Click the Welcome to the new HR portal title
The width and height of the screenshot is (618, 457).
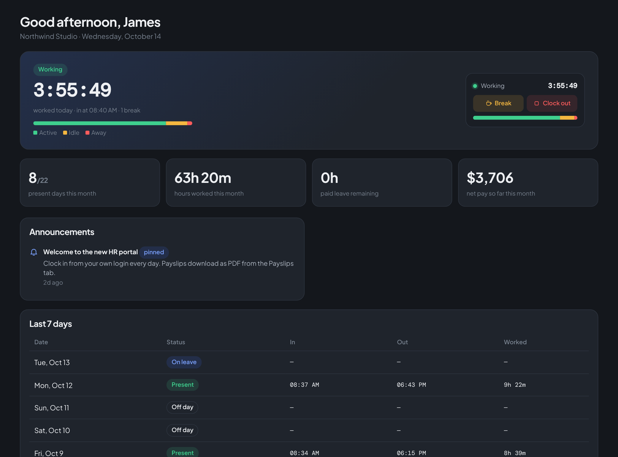(x=90, y=252)
